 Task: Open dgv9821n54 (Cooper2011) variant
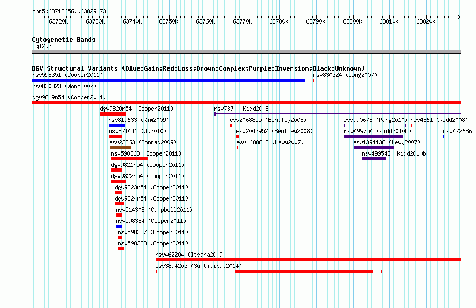pos(148,165)
